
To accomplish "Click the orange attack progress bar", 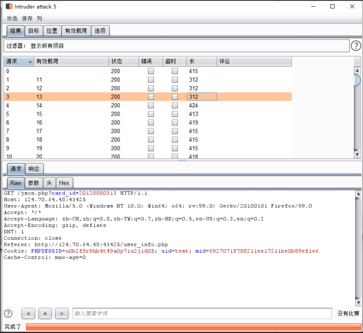I will coord(194,326).
